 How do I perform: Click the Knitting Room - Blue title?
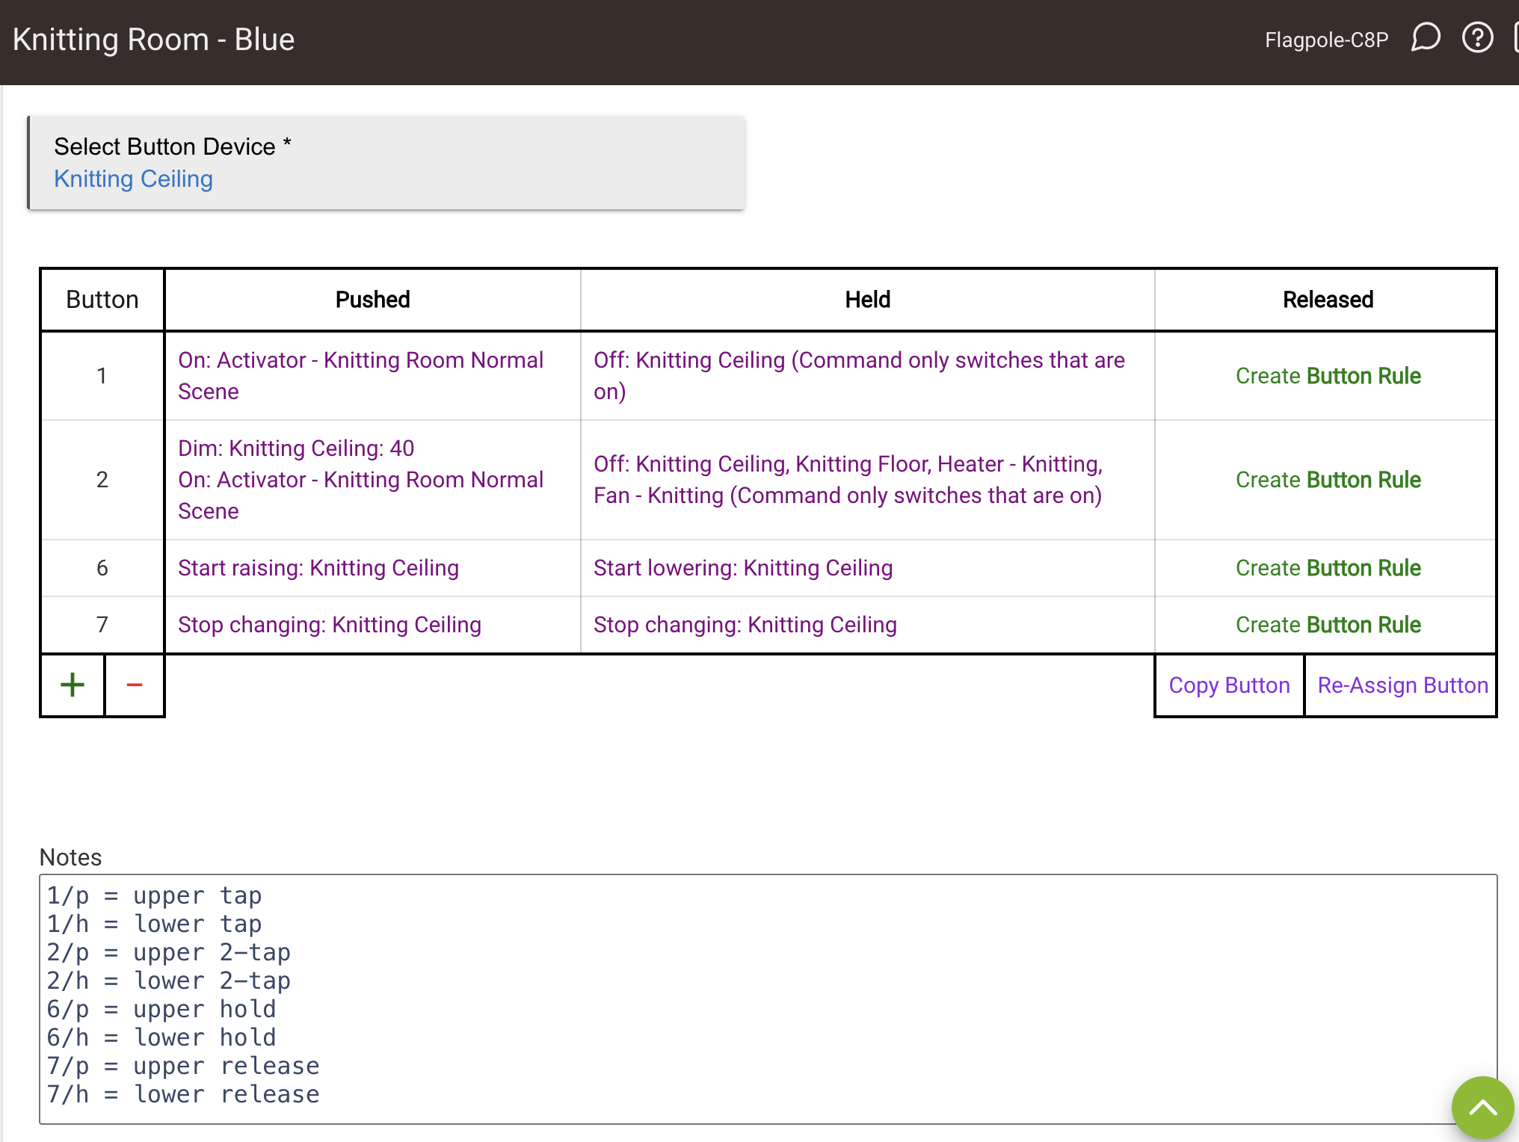pyautogui.click(x=153, y=40)
